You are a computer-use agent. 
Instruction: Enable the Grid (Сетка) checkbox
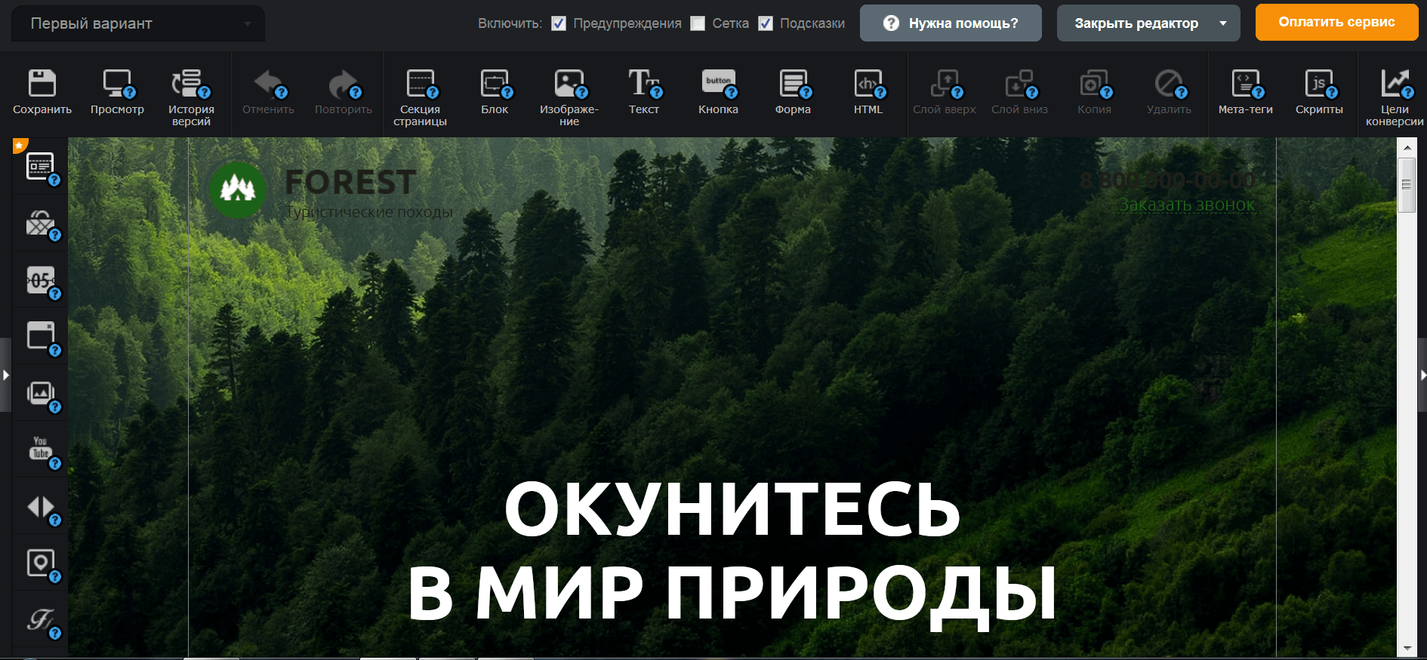[698, 23]
